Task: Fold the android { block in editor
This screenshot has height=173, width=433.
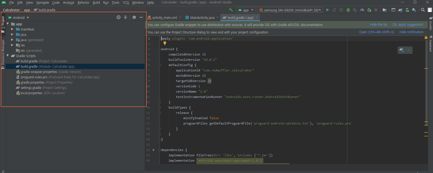Action: [159, 49]
